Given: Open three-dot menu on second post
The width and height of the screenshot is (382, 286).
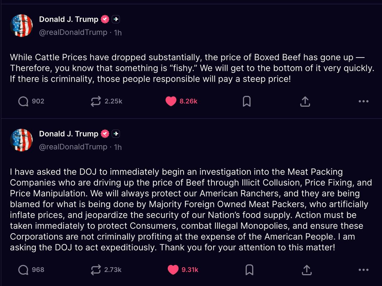Looking at the screenshot, I should point(363,270).
